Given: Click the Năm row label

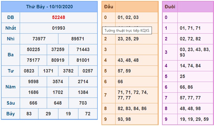Looking at the screenshot, I should pyautogui.click(x=11, y=87).
